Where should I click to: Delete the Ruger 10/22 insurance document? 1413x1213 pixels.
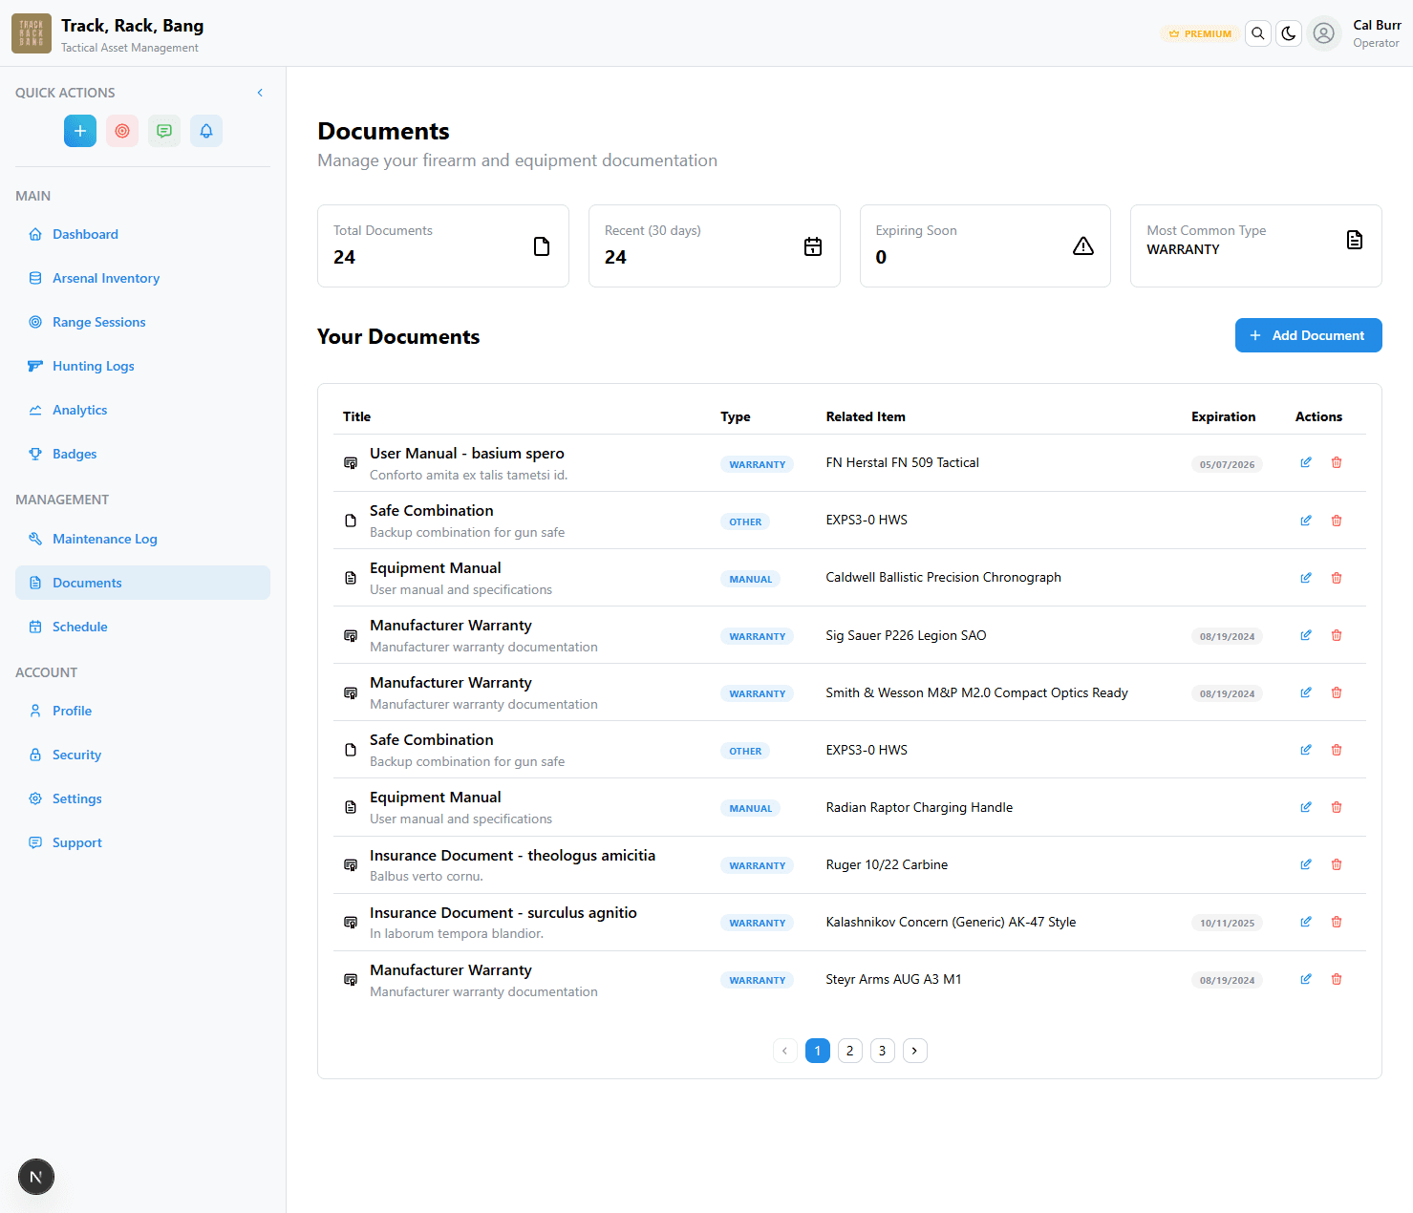click(1337, 864)
